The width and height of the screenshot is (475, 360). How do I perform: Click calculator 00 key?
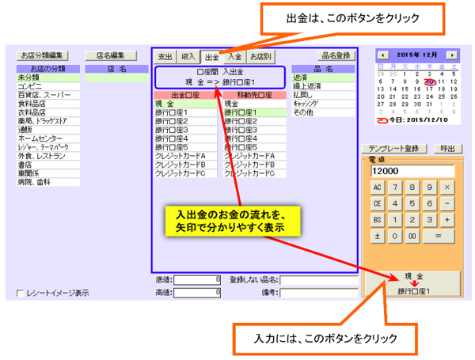[x=412, y=236]
